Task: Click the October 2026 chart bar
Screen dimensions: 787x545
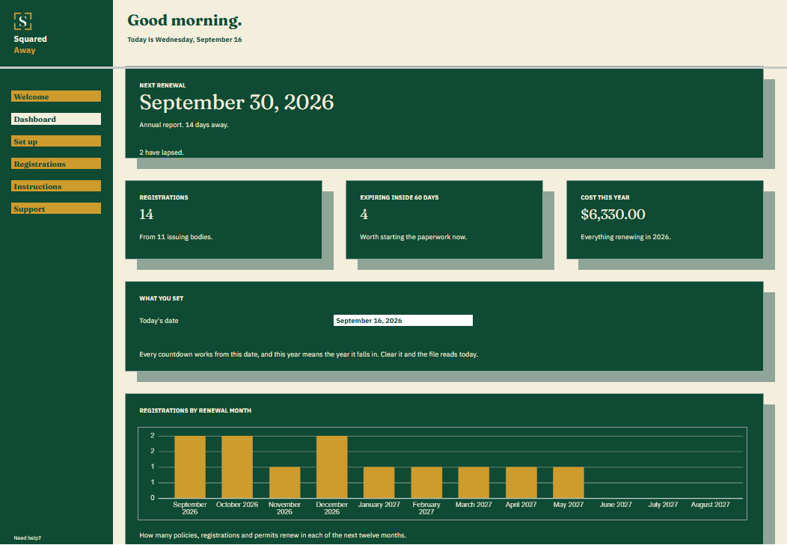Action: pyautogui.click(x=237, y=467)
